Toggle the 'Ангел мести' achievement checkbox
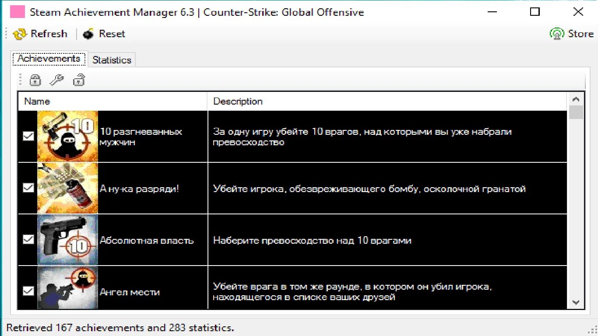This screenshot has height=336, width=598. click(x=28, y=291)
